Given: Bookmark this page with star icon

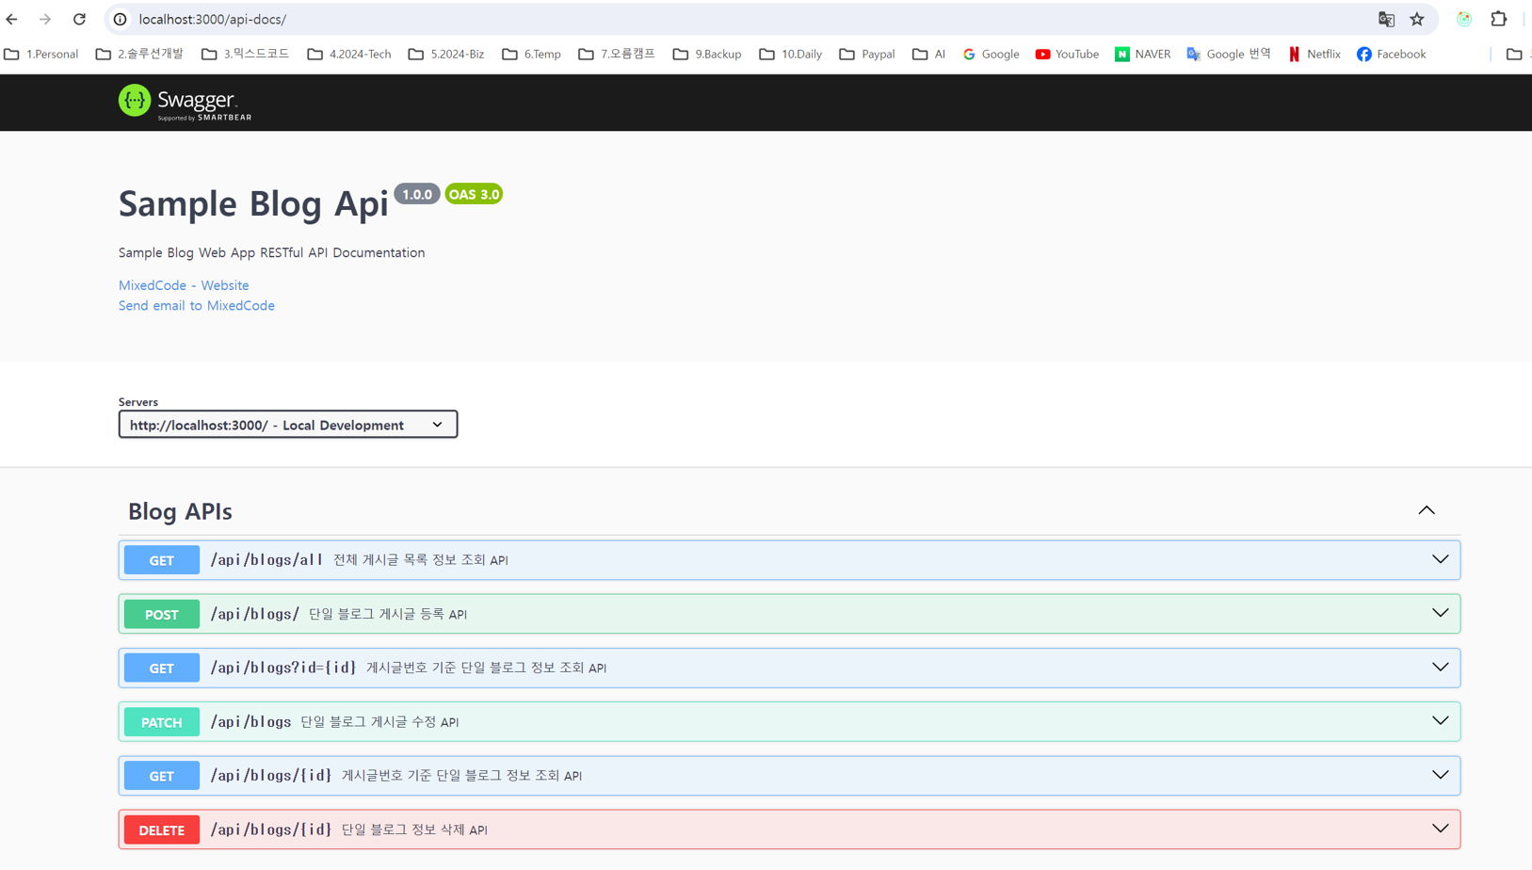Looking at the screenshot, I should click(x=1417, y=19).
